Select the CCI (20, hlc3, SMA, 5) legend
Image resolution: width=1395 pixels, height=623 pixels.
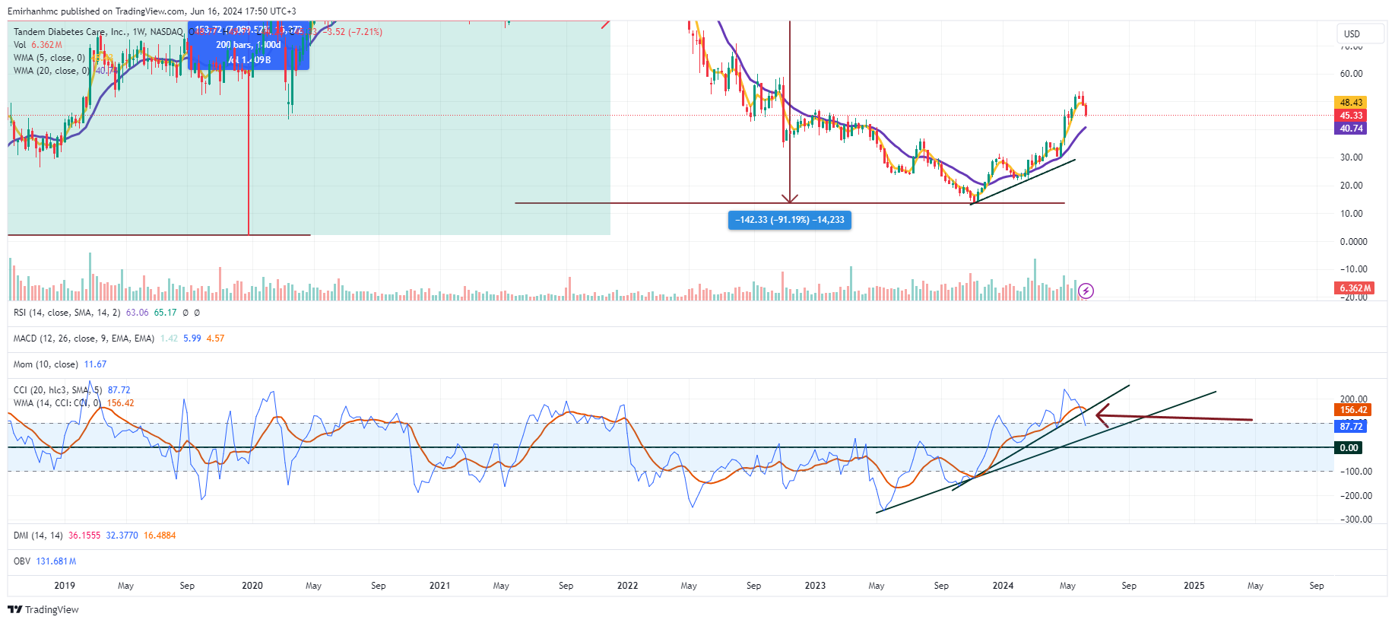58,390
